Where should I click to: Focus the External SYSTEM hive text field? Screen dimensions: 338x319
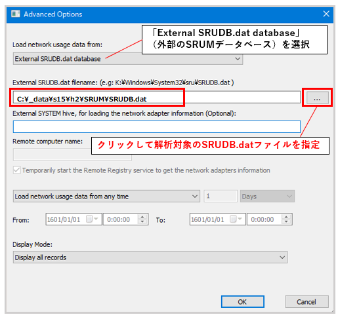click(x=157, y=126)
